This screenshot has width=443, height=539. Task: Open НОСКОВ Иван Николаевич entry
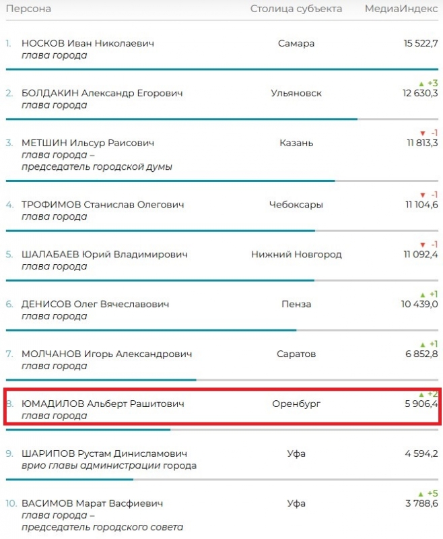pyautogui.click(x=88, y=43)
